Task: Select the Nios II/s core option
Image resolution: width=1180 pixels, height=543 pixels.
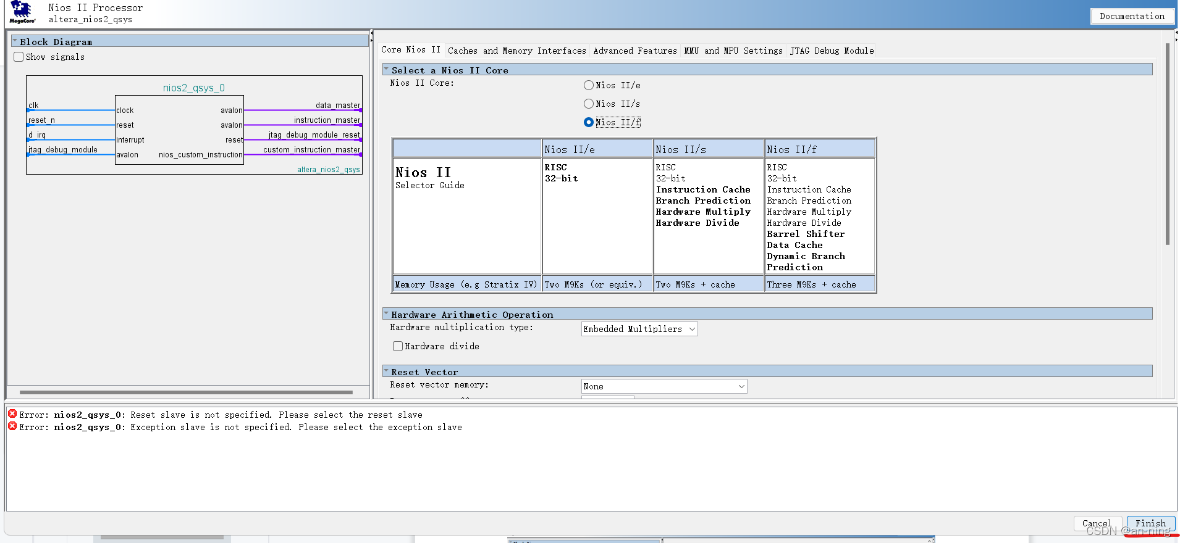Action: pos(589,104)
